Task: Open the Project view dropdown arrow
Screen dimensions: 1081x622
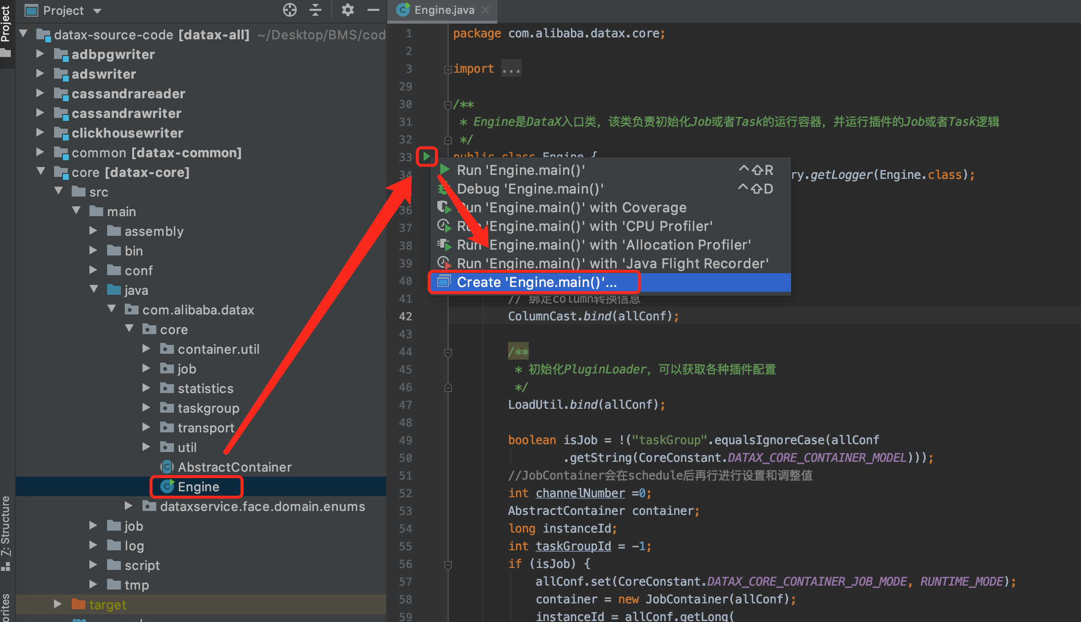Action: (97, 11)
